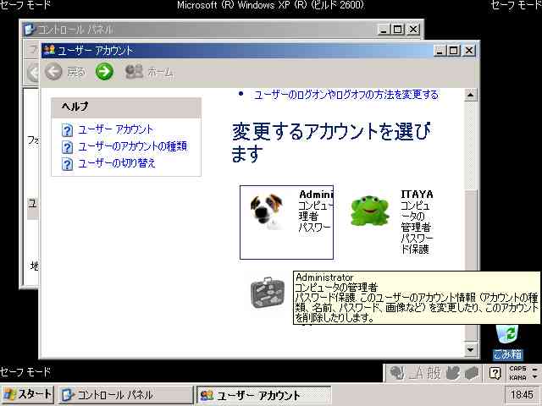Close the User Accounts window
Image resolution: width=542 pixels, height=406 pixels.
point(468,51)
